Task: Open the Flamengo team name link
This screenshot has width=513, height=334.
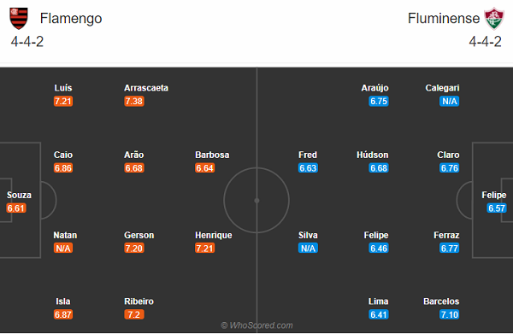Action: coord(71,18)
